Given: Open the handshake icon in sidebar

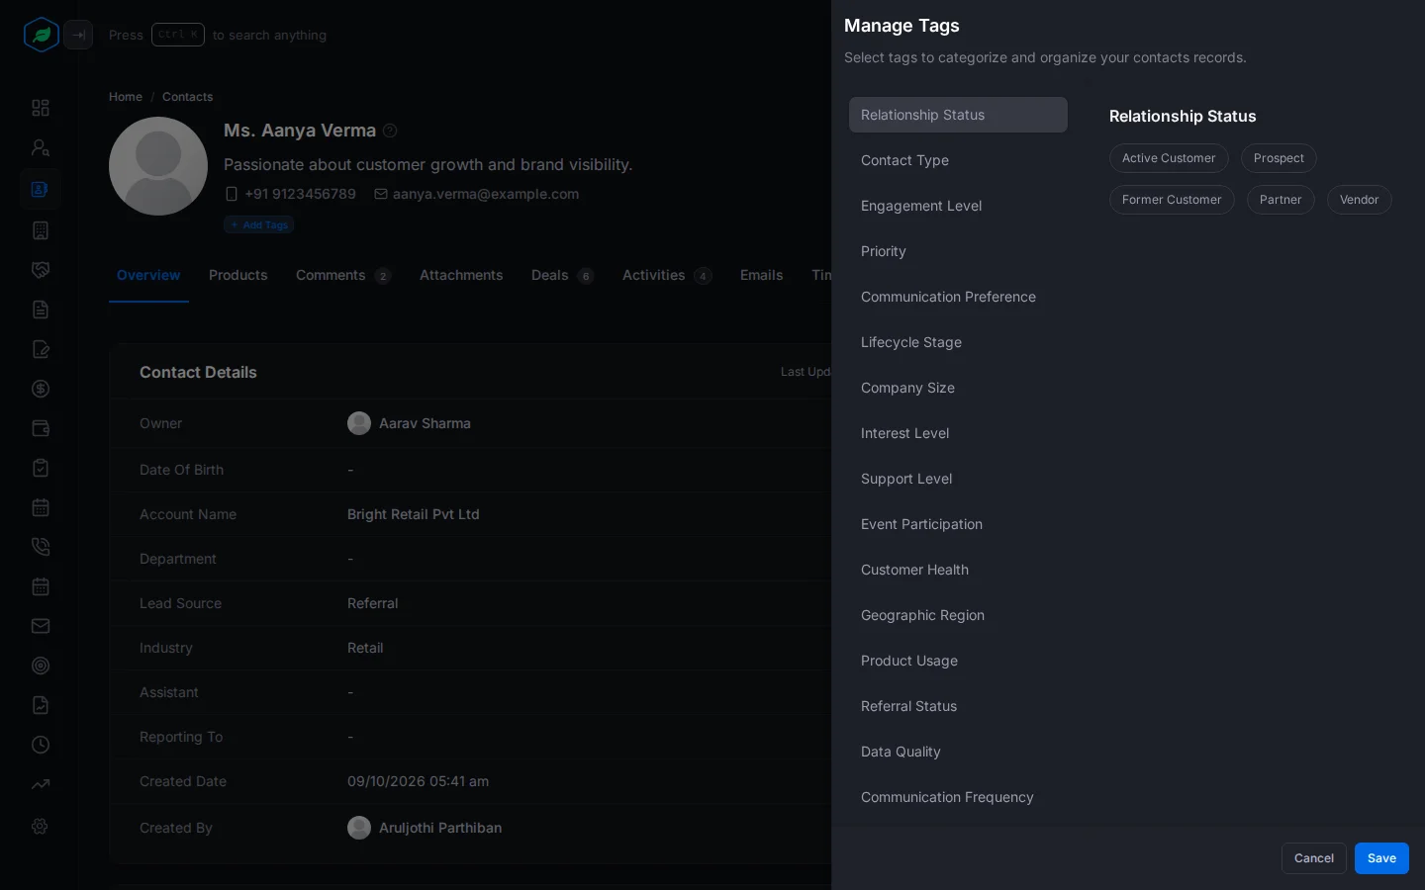Looking at the screenshot, I should [41, 270].
